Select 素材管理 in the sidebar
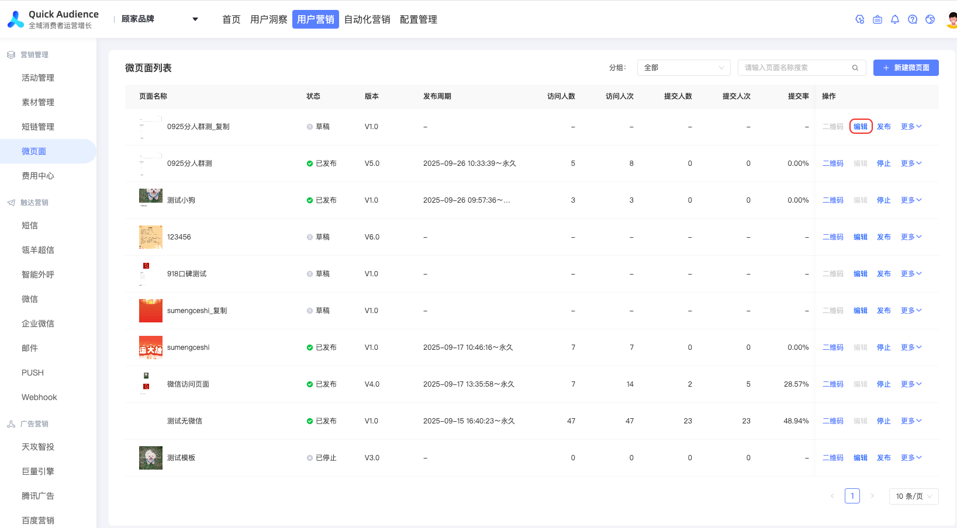This screenshot has height=528, width=957. [38, 102]
